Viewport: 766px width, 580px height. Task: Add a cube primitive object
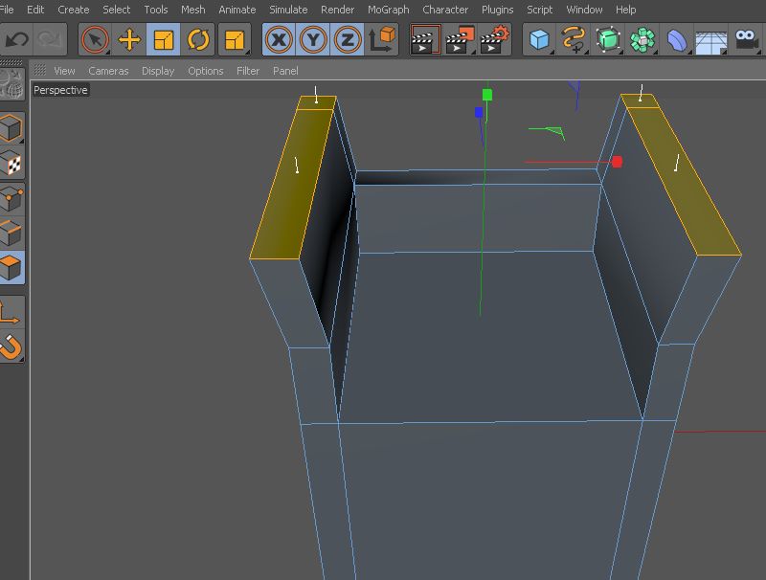540,39
